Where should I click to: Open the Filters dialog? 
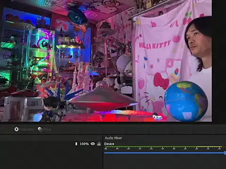[44, 129]
